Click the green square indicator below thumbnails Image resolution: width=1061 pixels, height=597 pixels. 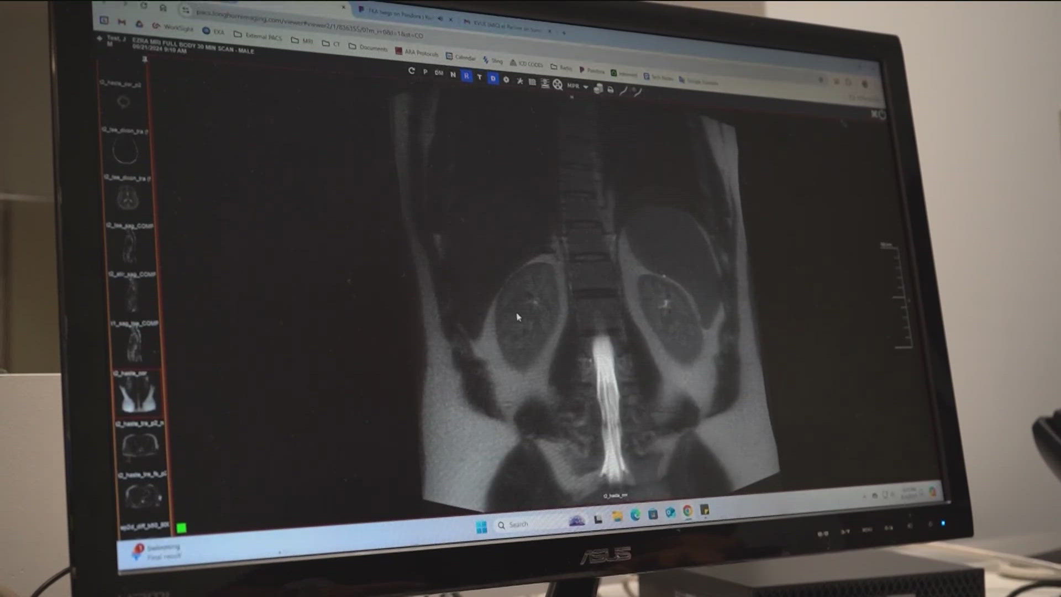click(181, 528)
